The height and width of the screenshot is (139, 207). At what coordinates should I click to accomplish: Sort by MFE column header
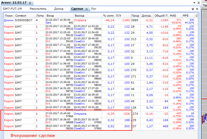pyautogui.click(x=188, y=16)
